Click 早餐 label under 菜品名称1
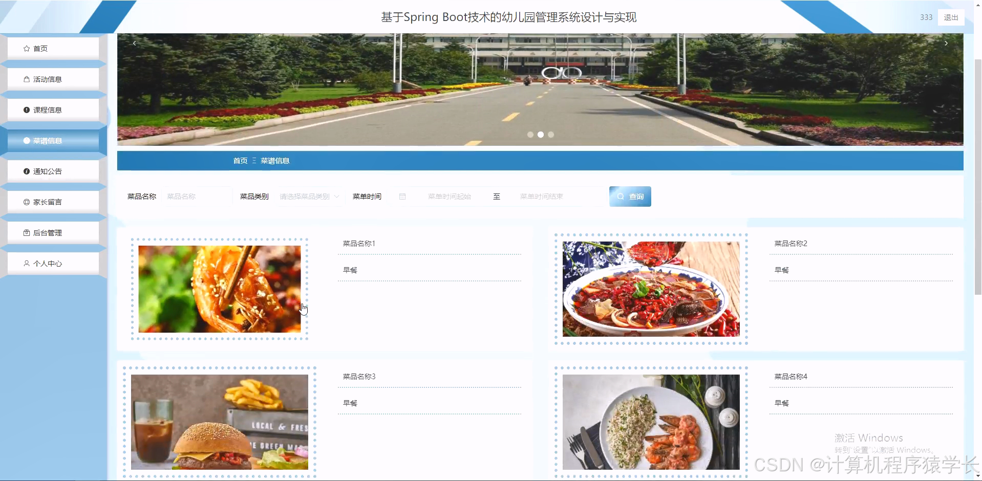 tap(350, 270)
